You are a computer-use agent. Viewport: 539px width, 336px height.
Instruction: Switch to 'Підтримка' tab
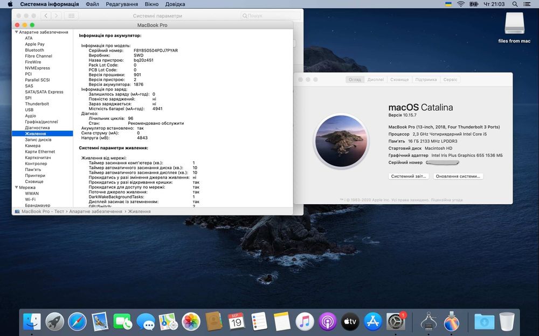[426, 79]
